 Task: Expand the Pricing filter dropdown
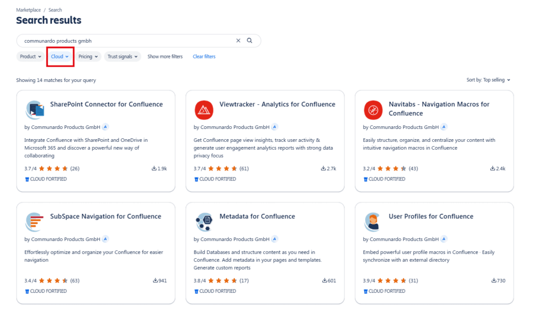click(x=88, y=56)
